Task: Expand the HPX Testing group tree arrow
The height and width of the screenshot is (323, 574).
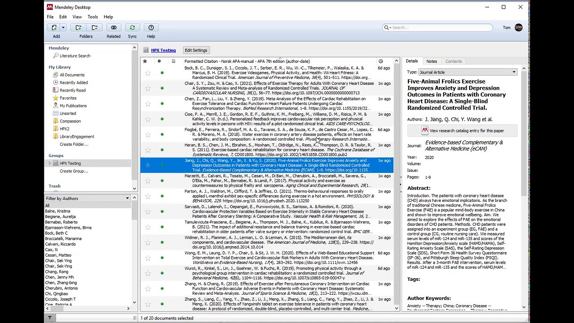Action: pos(50,163)
